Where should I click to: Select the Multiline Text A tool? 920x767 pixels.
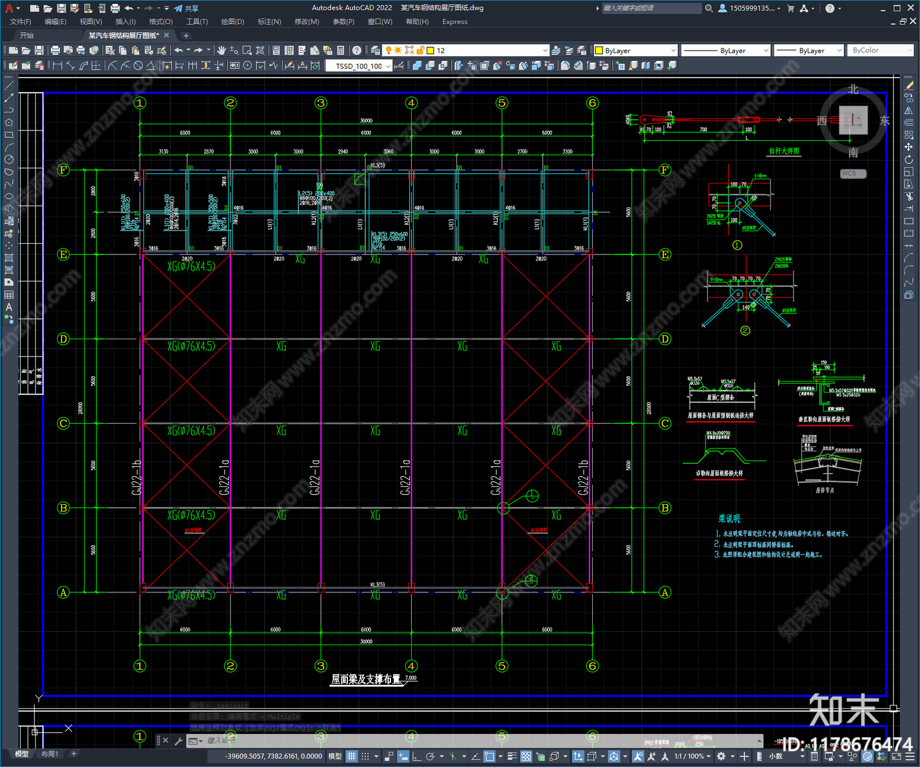pos(9,307)
